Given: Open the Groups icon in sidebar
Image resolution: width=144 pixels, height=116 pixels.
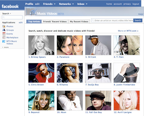Looking at the screenshot, I should [x=4, y=30].
